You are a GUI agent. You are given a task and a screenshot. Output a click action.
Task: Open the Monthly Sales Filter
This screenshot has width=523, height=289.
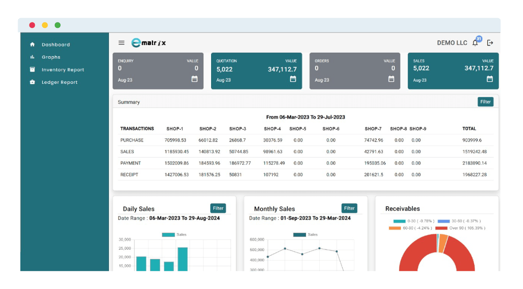pyautogui.click(x=349, y=208)
